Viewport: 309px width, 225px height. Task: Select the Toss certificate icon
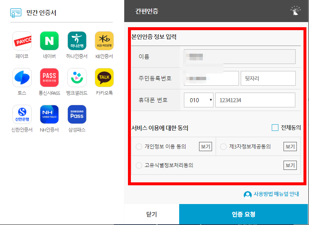[x=22, y=77]
